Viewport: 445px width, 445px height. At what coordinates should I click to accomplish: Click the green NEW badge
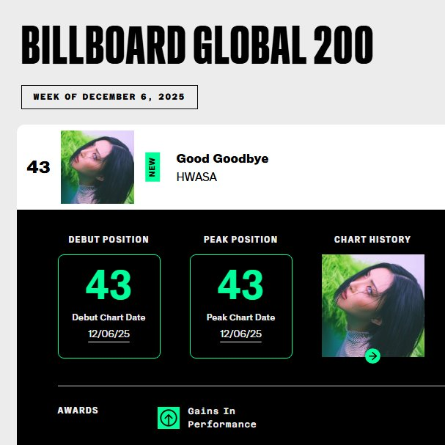point(152,167)
